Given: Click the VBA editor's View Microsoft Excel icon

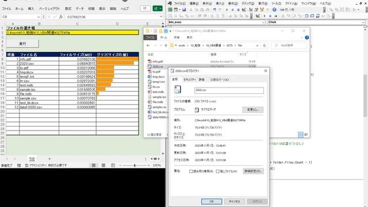Looking at the screenshot, I should click(x=170, y=10).
